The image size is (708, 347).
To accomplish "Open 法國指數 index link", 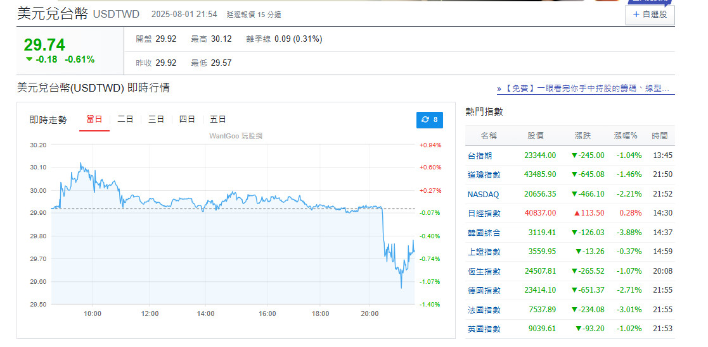I will [x=484, y=310].
